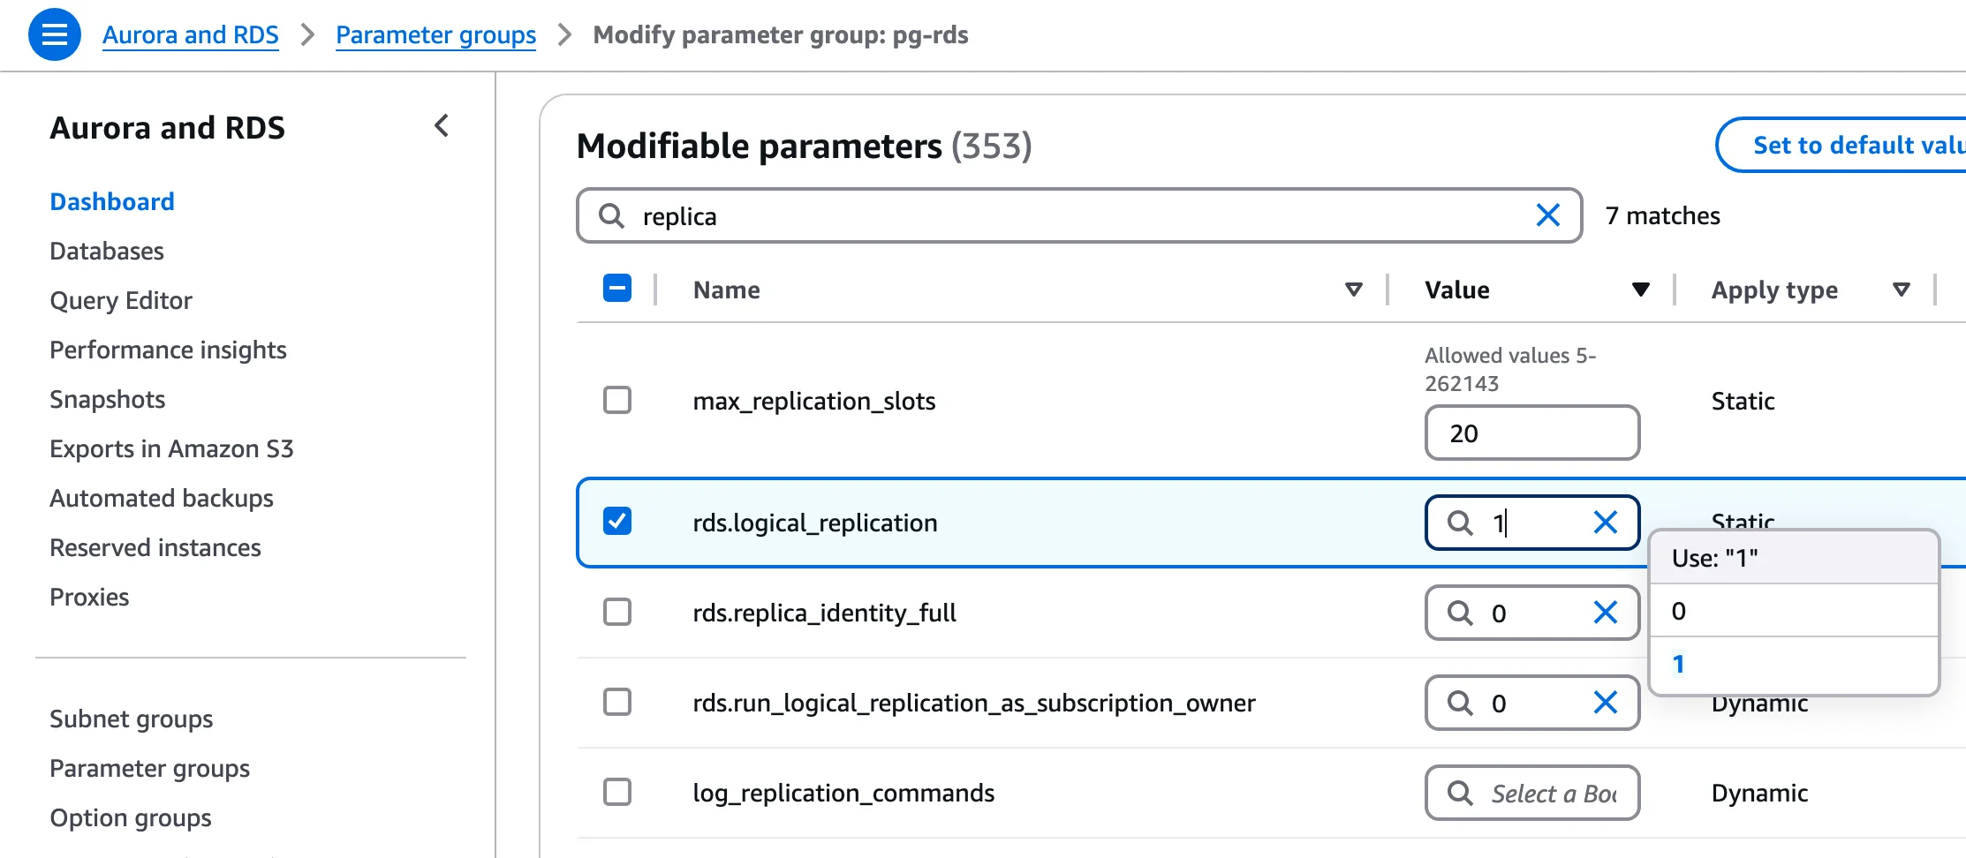Sort parameters by Name column arrow
Screen dimensions: 1966x858
1353,290
